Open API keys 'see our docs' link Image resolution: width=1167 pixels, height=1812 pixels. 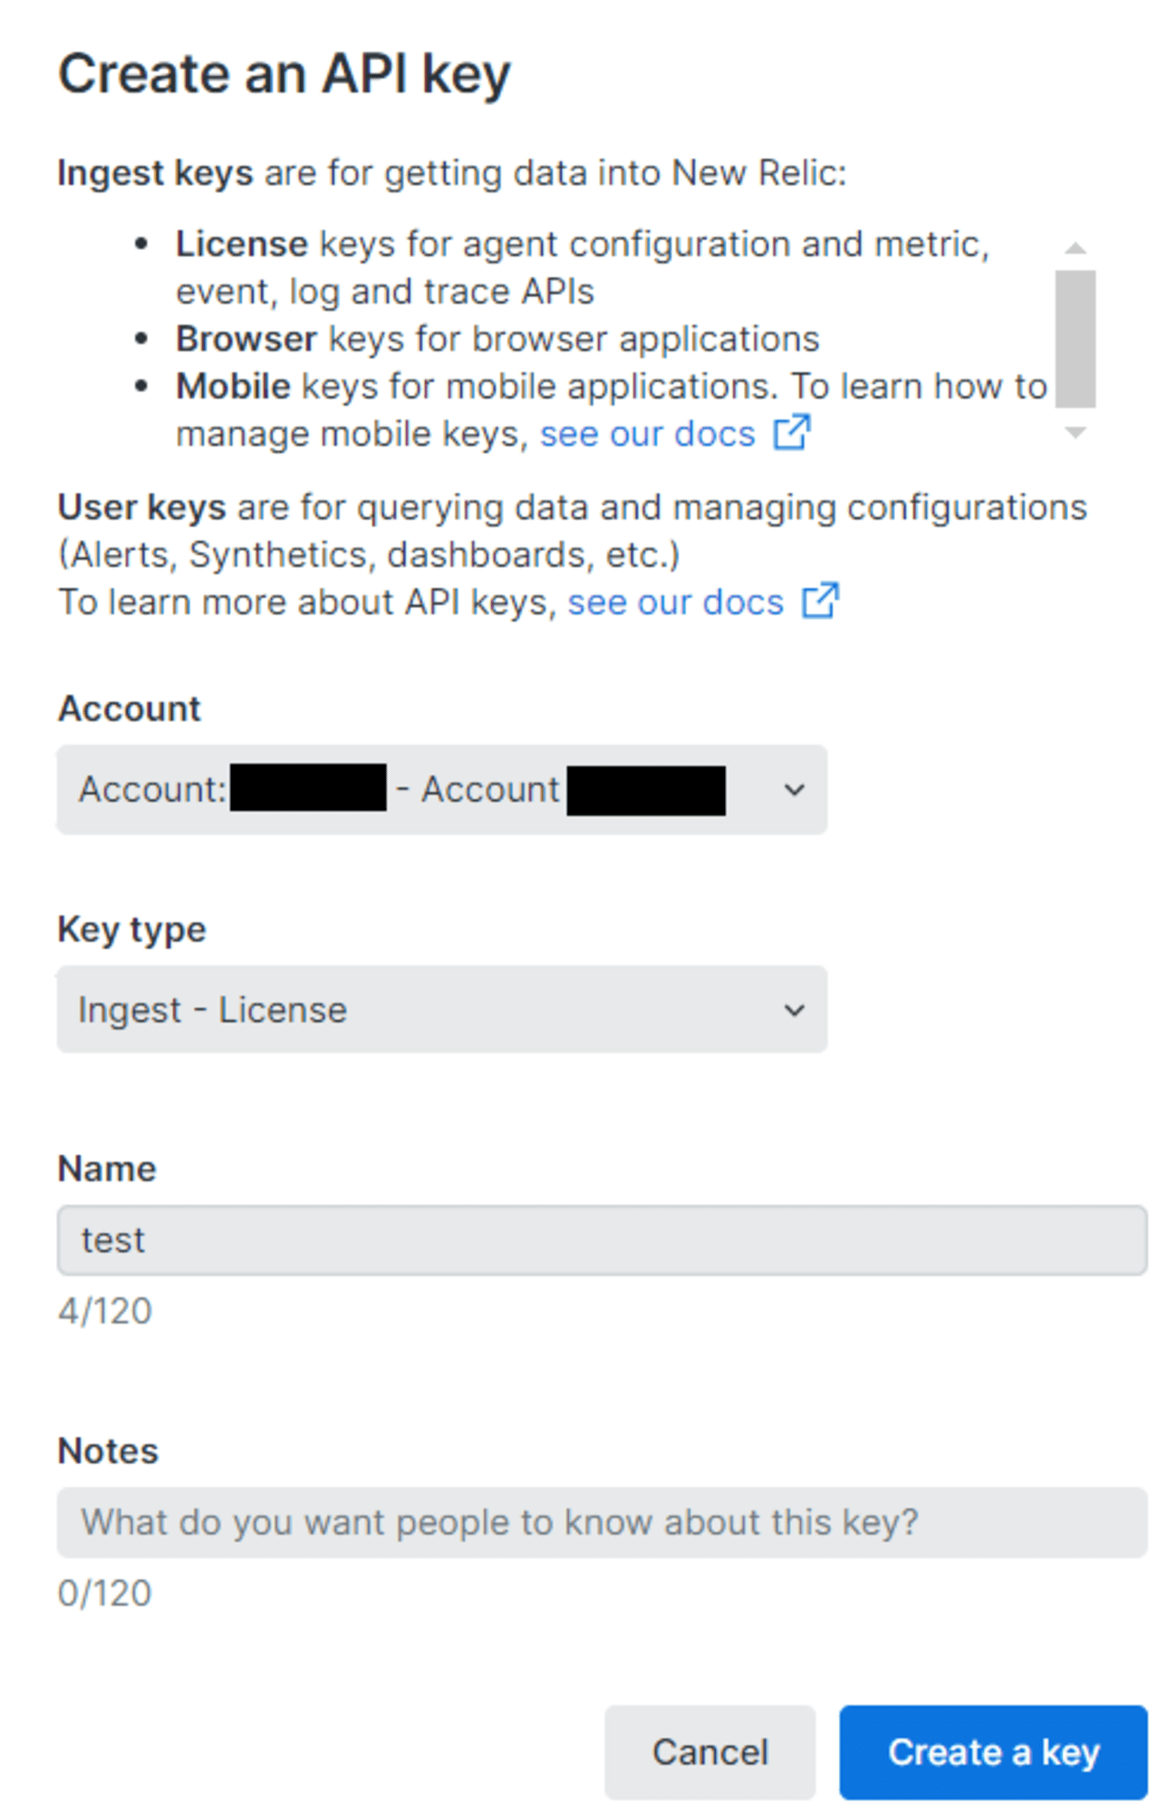(x=676, y=602)
